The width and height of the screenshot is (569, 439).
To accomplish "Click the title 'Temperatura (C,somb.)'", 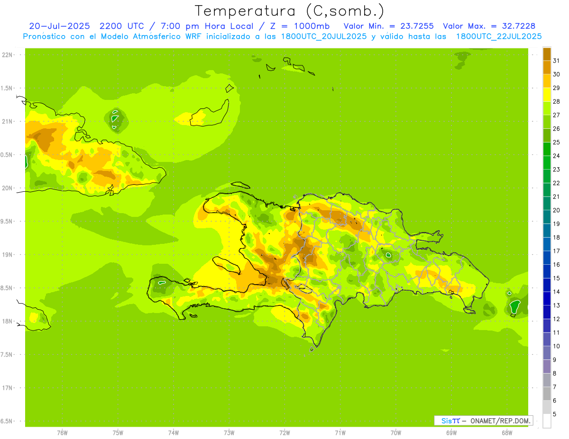I will pos(289,11).
